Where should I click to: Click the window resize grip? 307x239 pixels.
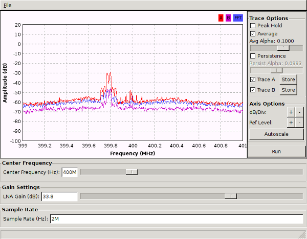[x=302, y=234]
